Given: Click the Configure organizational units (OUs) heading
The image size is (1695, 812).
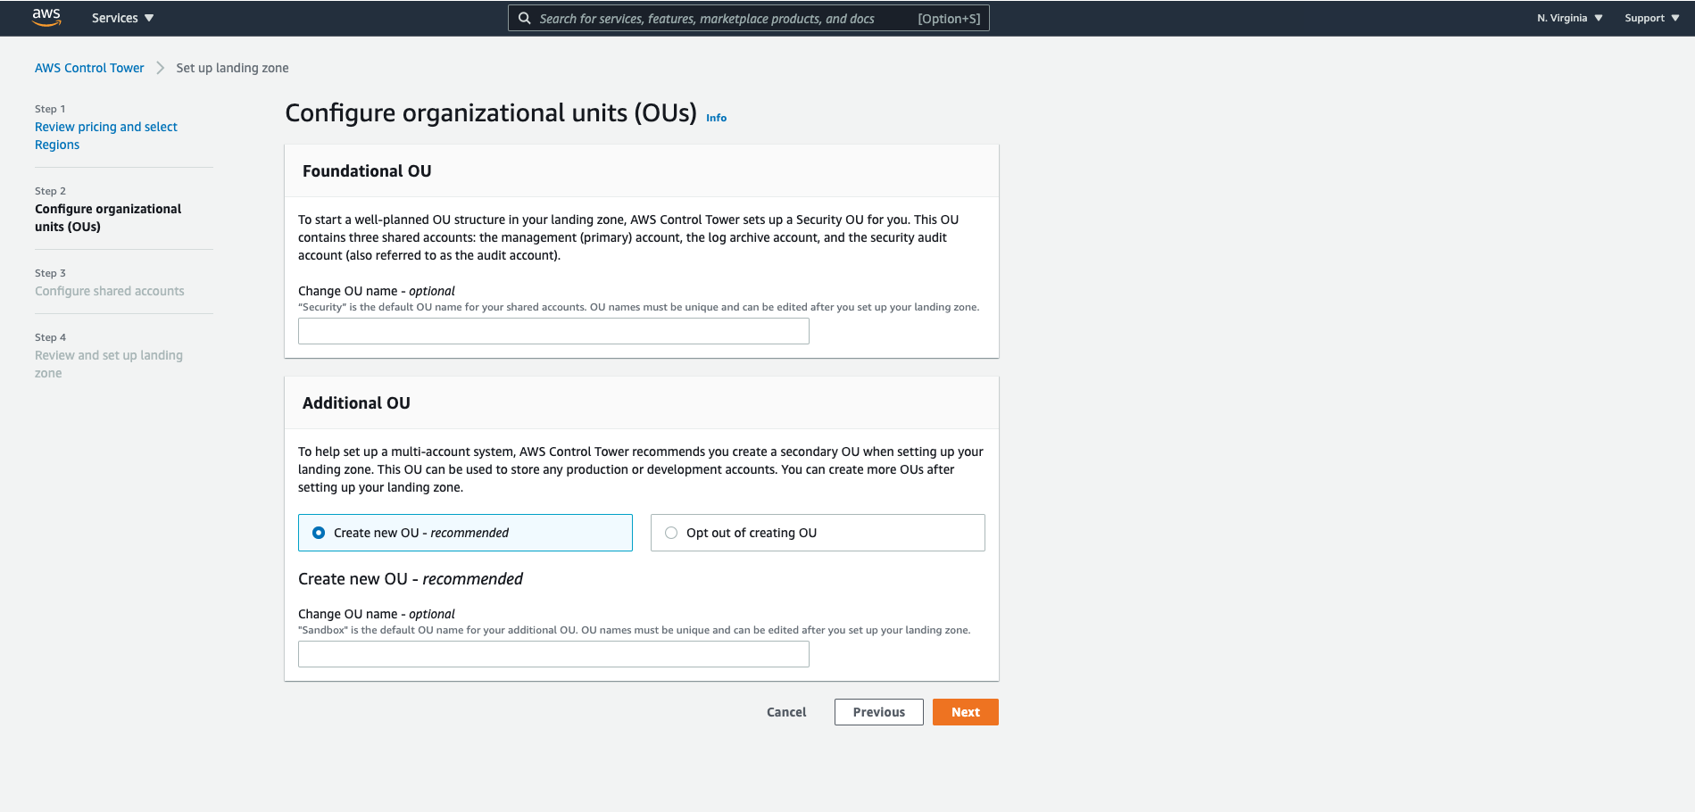Looking at the screenshot, I should pos(491,113).
